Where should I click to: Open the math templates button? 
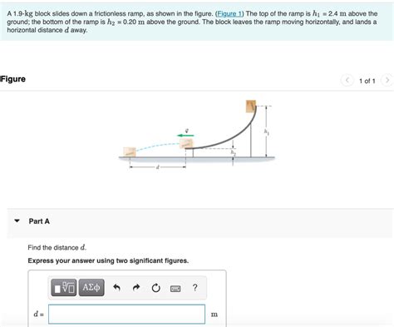tap(64, 288)
